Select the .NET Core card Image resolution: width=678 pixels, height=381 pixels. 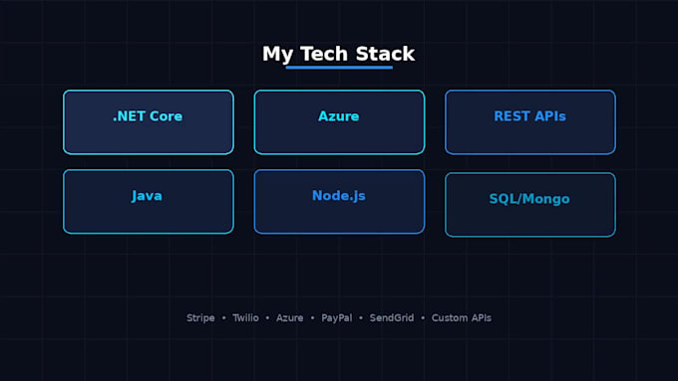tap(149, 122)
